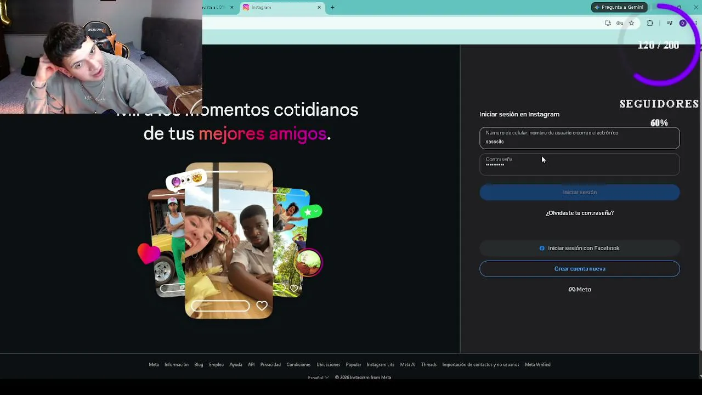The image size is (702, 395).
Task: Click the heart icon on the center photo
Action: pos(262,306)
